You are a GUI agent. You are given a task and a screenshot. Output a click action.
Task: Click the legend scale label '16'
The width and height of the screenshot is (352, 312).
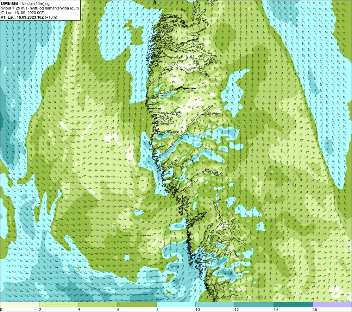click(315, 310)
